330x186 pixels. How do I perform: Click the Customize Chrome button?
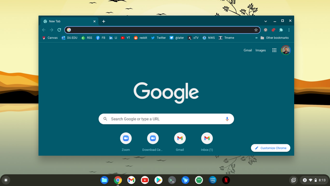(271, 148)
